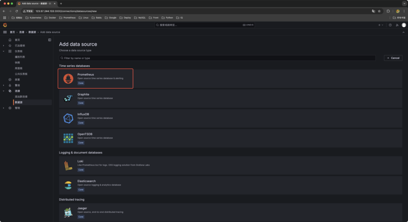This screenshot has height=222, width=408.
Task: Open the news RSS feed icon
Action: (397, 25)
